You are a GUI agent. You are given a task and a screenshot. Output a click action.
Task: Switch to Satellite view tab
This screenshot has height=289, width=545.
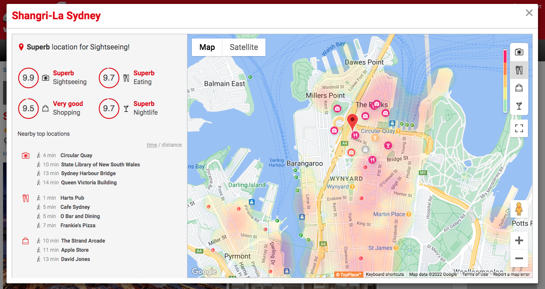[244, 47]
